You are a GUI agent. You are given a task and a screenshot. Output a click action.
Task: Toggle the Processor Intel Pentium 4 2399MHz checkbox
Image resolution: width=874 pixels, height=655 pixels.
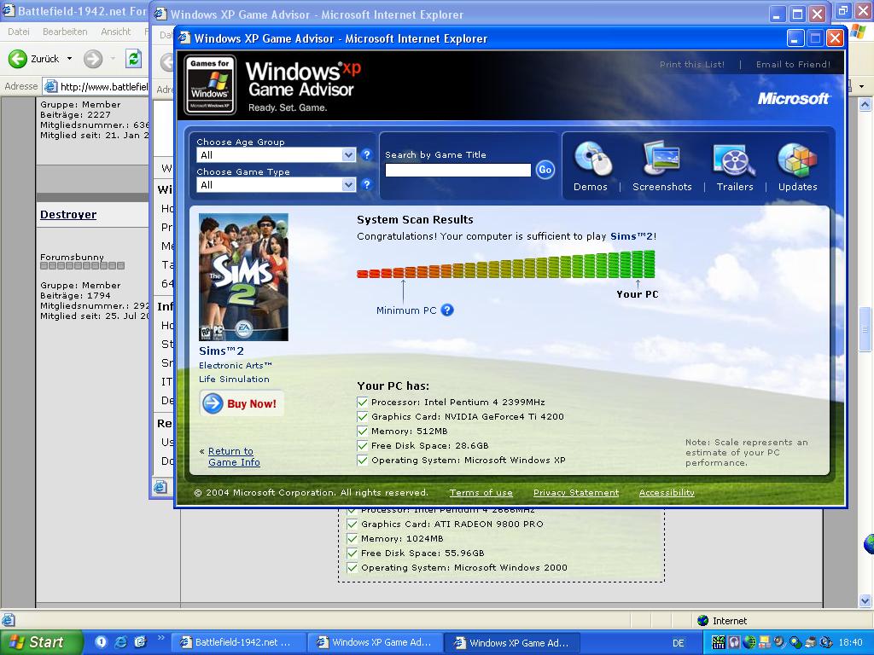pos(362,402)
